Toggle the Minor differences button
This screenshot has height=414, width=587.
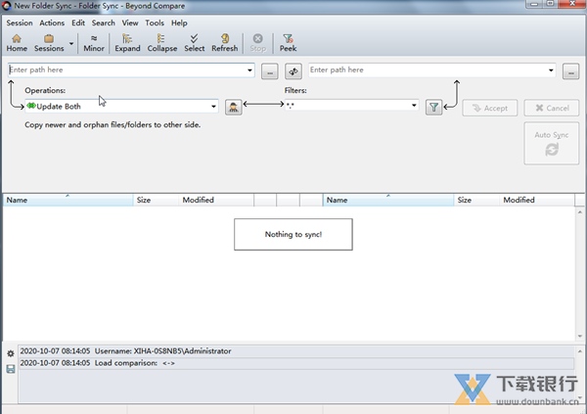point(94,42)
